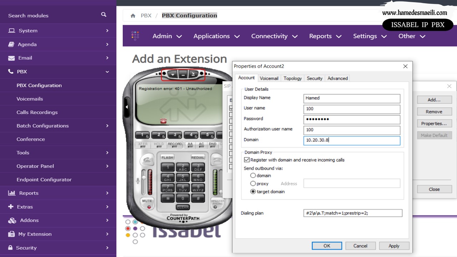
Task: Expand the System sidebar section
Action: click(x=58, y=31)
